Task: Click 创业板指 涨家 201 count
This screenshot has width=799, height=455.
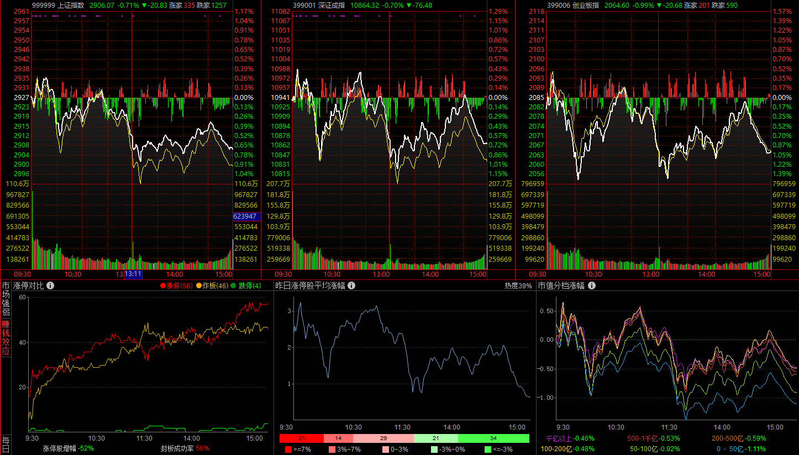Action: (697, 5)
